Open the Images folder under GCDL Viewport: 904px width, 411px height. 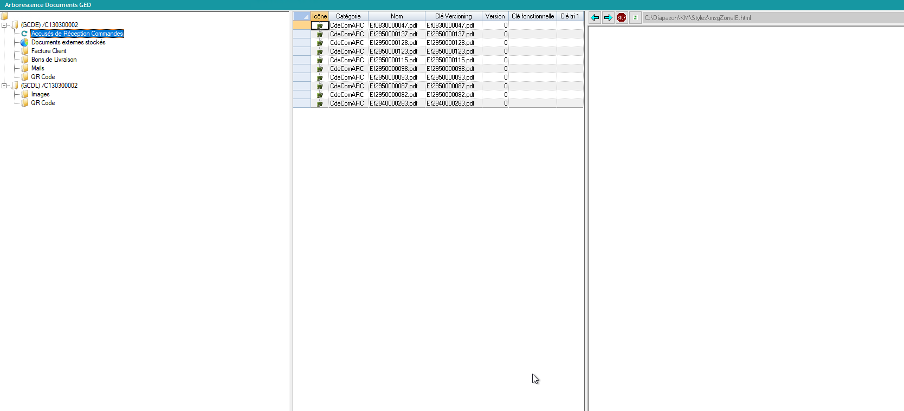coord(40,94)
